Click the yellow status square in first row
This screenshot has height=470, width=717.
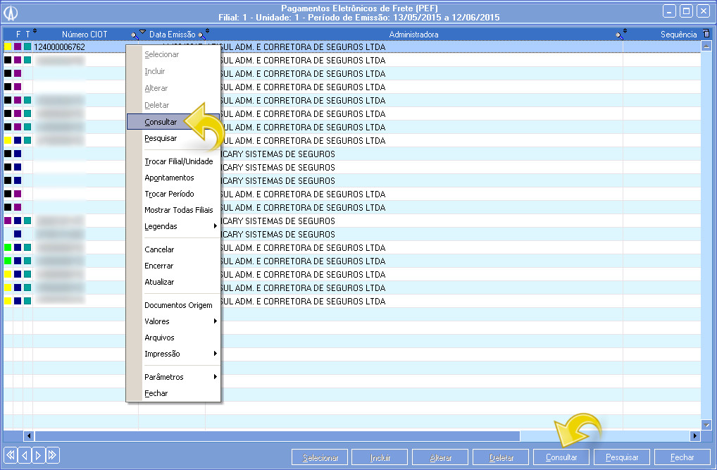8,47
